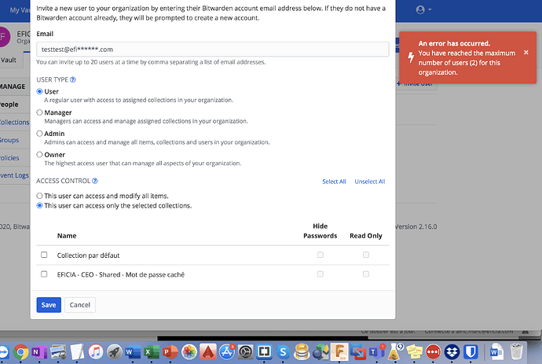Open Event Logs in the Manage sidebar
Viewport: 542px width, 364px height.
(x=14, y=175)
